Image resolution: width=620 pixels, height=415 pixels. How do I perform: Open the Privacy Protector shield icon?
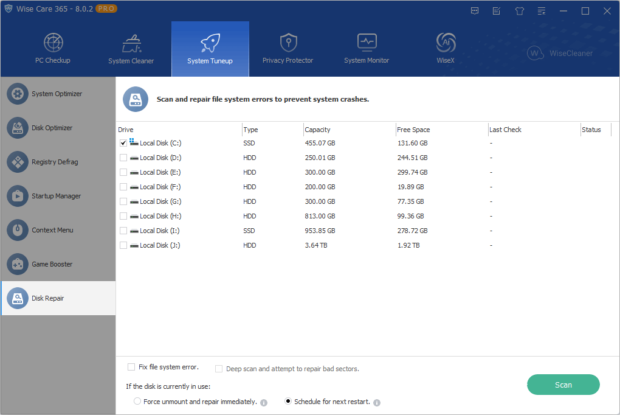(288, 43)
